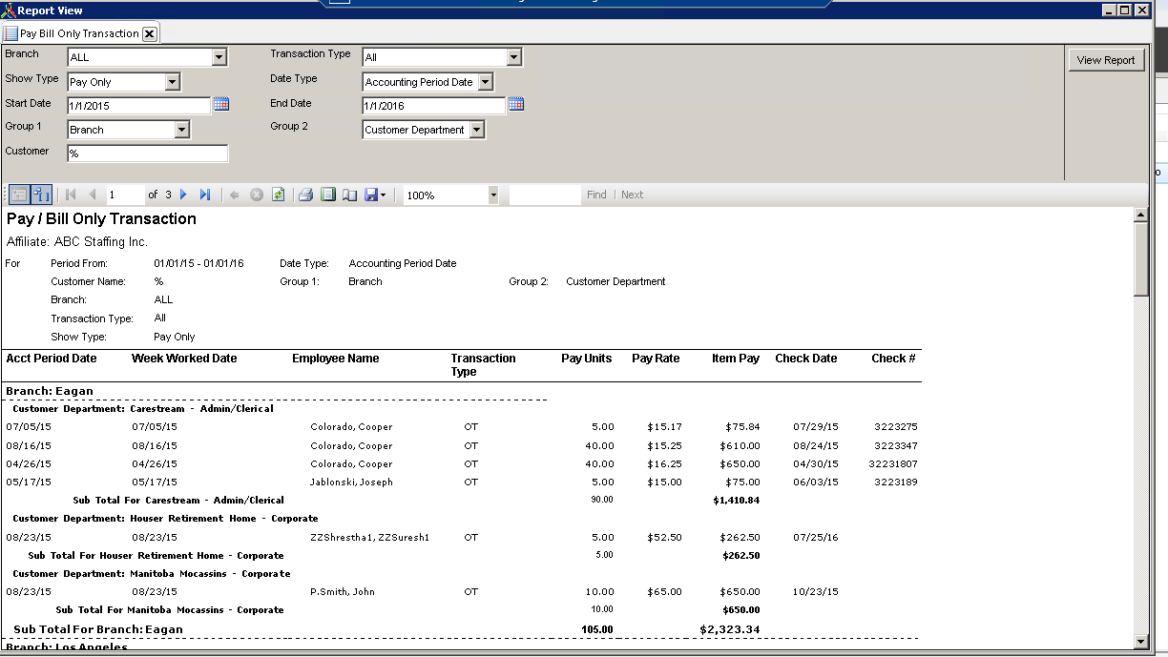
Task: Click the stop rendering icon
Action: pos(257,195)
